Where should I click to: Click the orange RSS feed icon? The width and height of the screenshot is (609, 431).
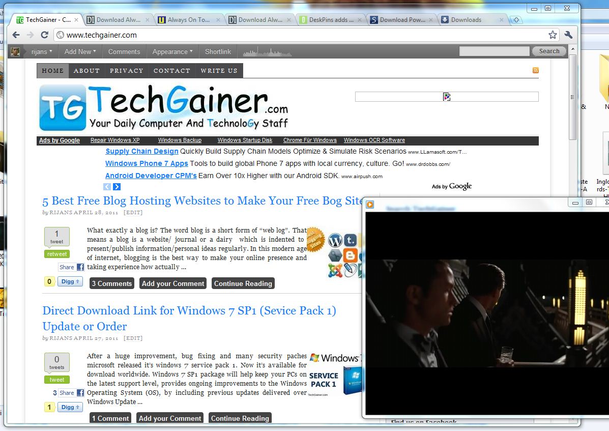pos(535,70)
